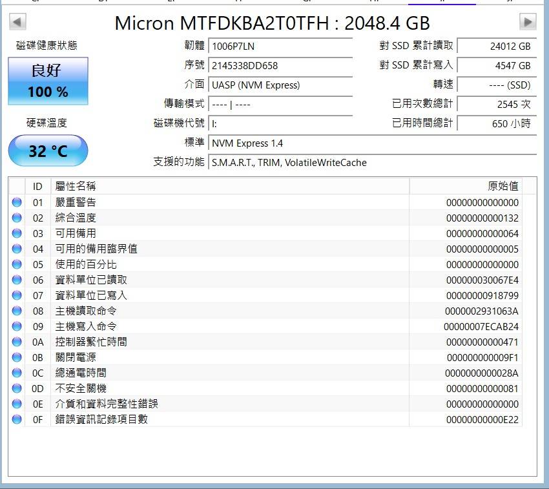Click the status orb for 總通電時間 row
549x489 pixels.
(x=17, y=373)
